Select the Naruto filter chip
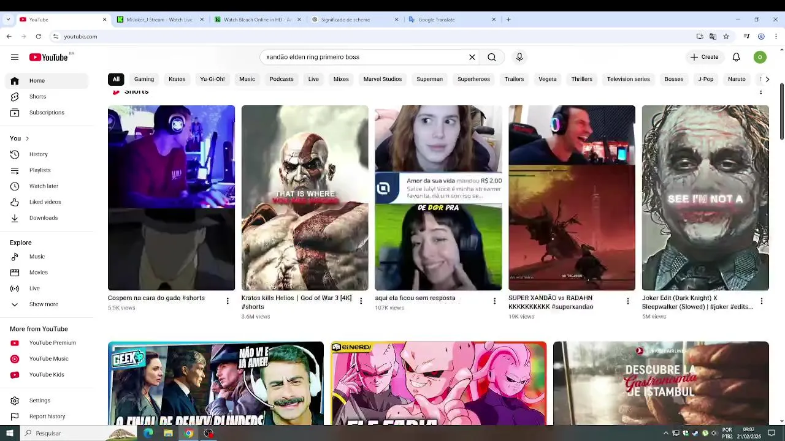The height and width of the screenshot is (441, 785). 737,79
